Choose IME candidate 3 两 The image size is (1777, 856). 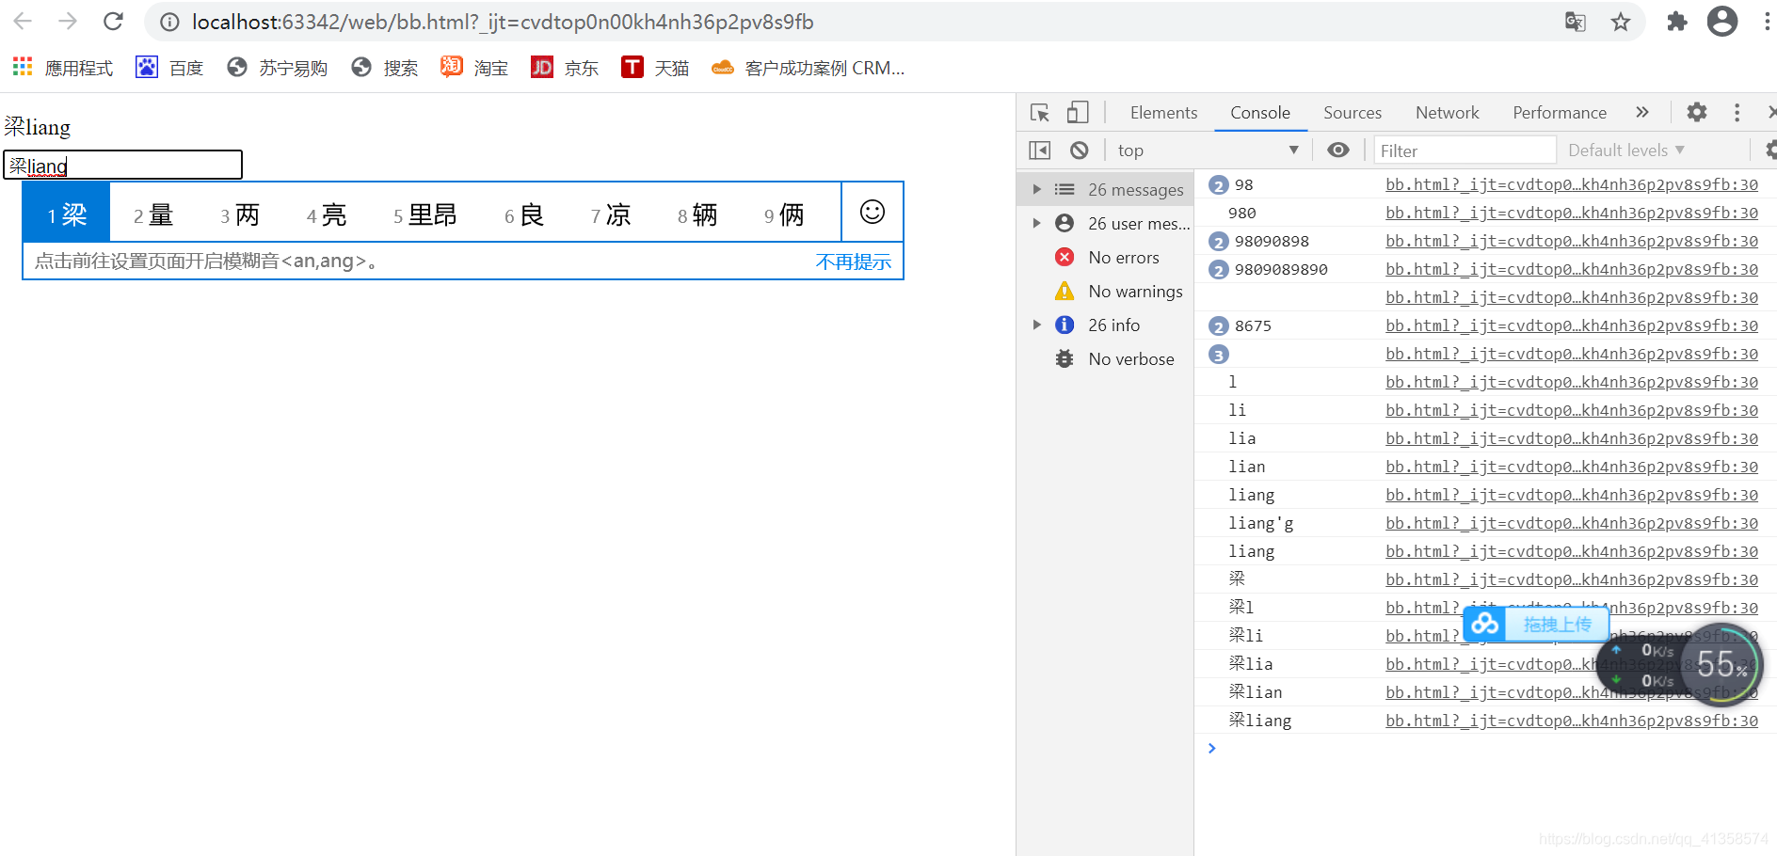click(239, 214)
